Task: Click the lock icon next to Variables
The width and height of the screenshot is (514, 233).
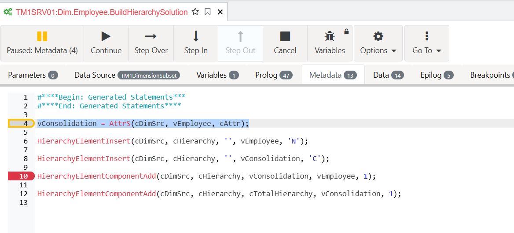Action: [x=346, y=32]
